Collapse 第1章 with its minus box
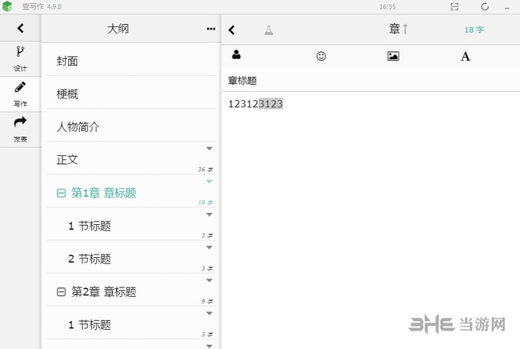The image size is (520, 349). 61,193
